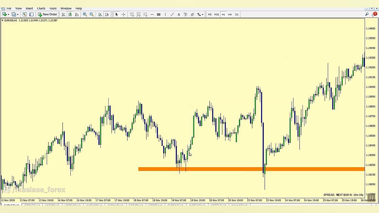Expand the Profiles dropdown arrow

(x=18, y=15)
